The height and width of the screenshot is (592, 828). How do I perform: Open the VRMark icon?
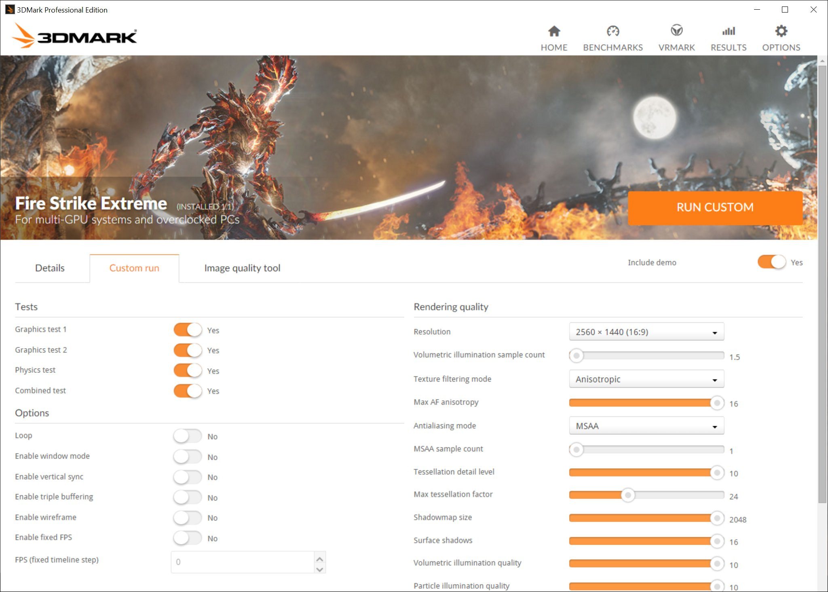click(676, 31)
